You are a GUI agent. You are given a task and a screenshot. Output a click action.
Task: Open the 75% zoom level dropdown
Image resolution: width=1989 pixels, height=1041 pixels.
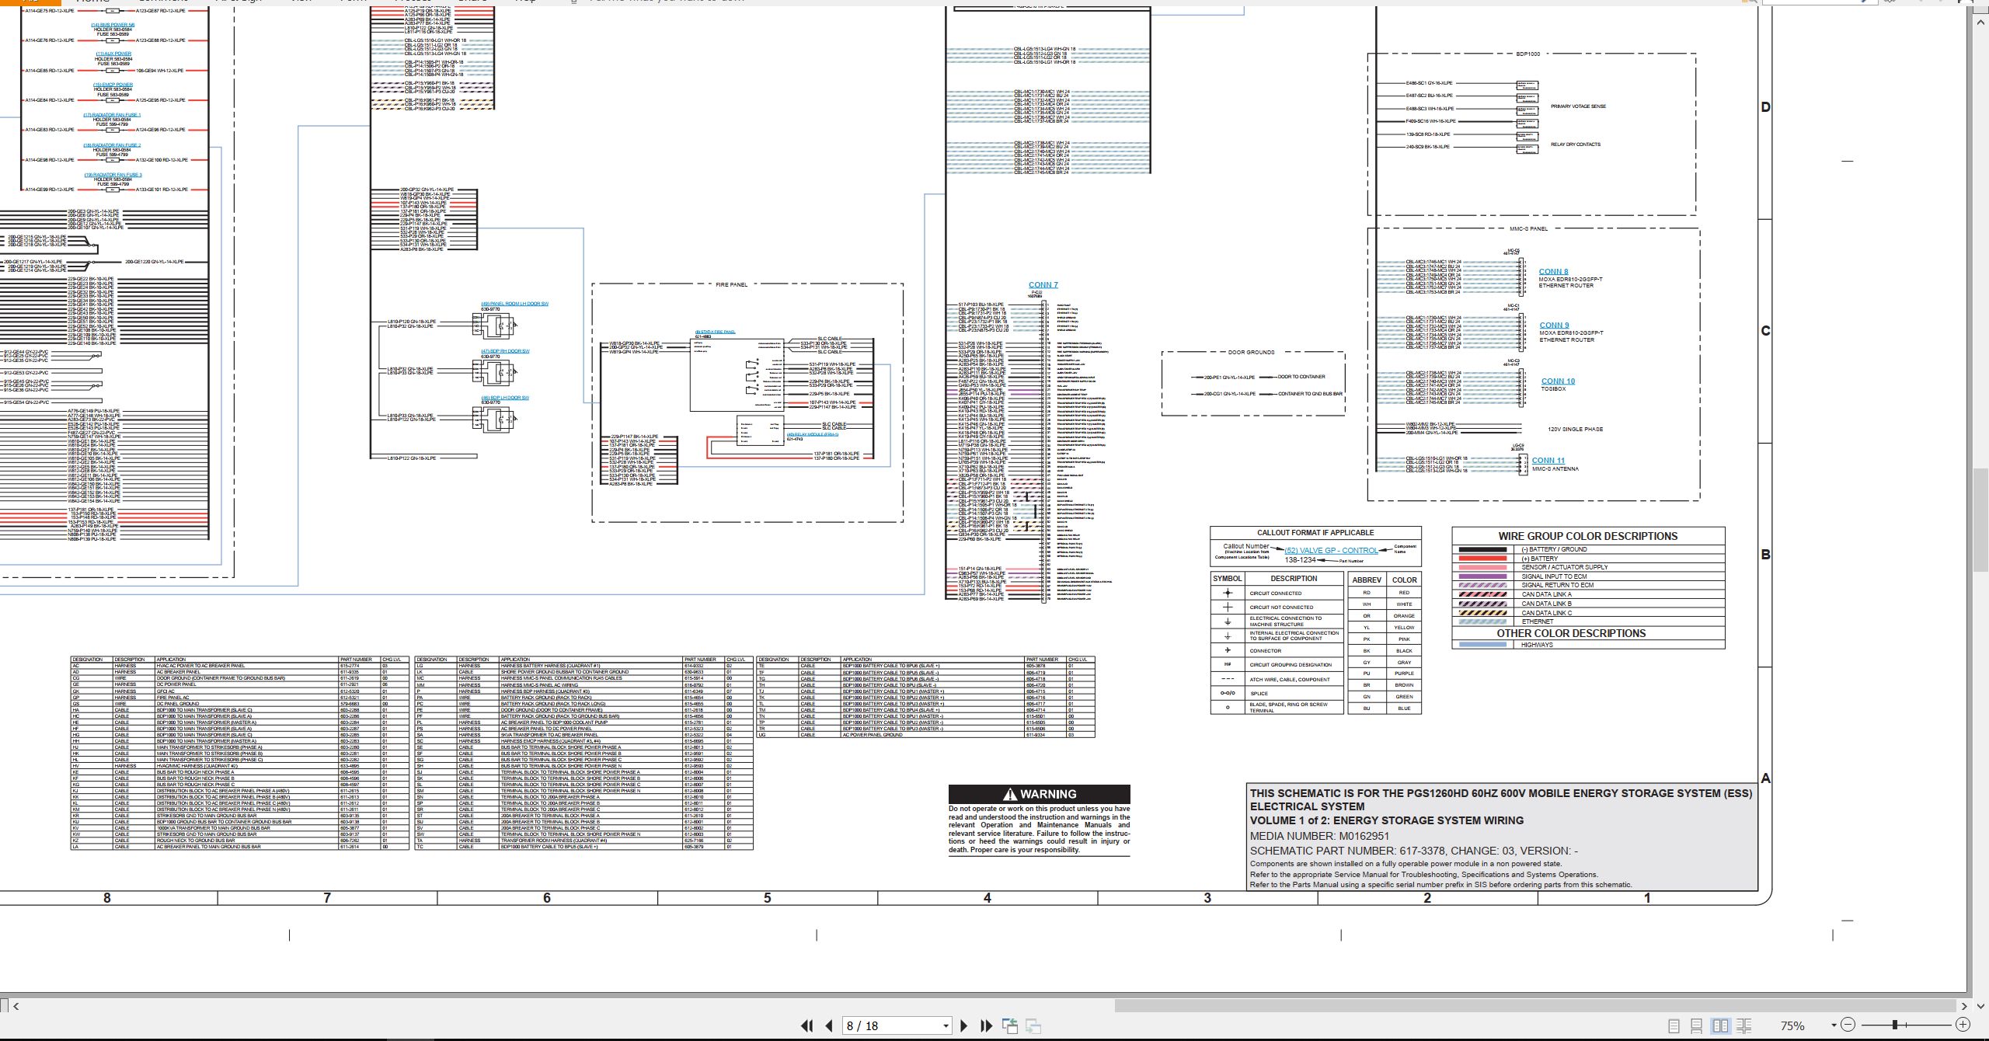point(1833,1025)
